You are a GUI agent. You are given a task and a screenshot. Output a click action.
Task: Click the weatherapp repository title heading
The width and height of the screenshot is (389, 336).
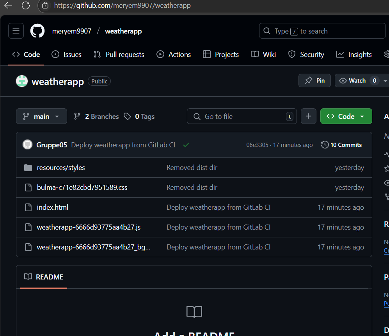(x=58, y=81)
